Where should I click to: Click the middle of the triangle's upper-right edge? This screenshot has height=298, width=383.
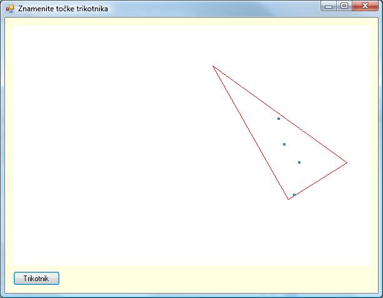[x=281, y=115]
